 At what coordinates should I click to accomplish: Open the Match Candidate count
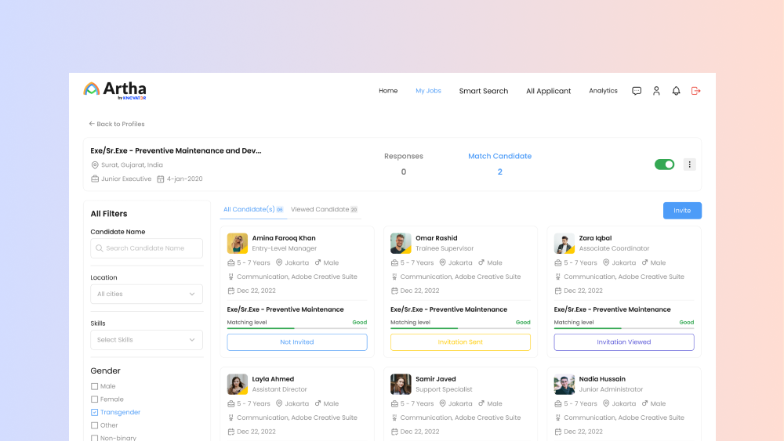coord(499,172)
